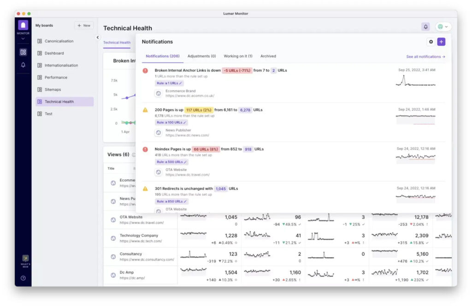Open the user account dropdown

[x=443, y=27]
